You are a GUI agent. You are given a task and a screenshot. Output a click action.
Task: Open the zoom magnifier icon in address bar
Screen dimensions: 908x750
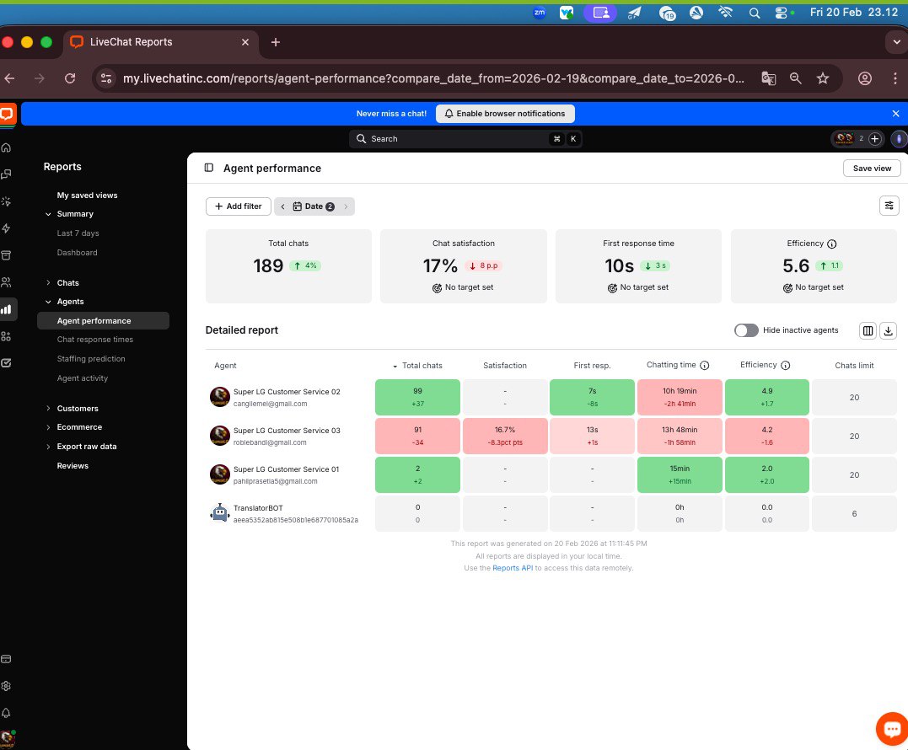[796, 78]
